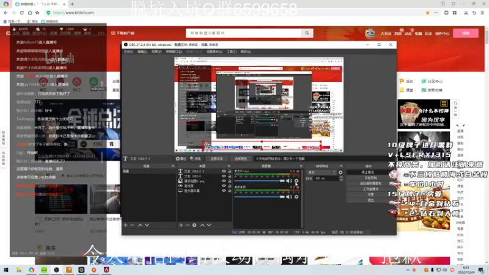The image size is (489, 275).
Task: Click the Select Font (选择字体) button
Action: coord(216,159)
